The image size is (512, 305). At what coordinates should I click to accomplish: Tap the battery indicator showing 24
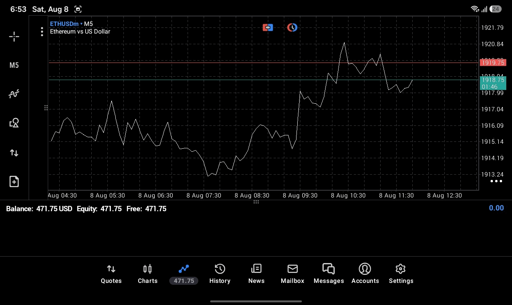click(x=496, y=9)
